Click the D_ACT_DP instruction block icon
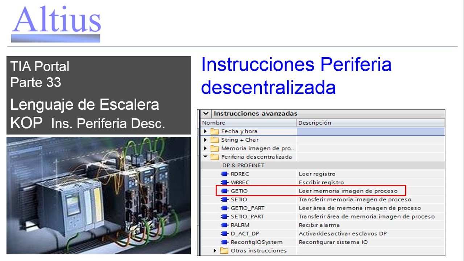Image resolution: width=464 pixels, height=261 pixels. 225,233
